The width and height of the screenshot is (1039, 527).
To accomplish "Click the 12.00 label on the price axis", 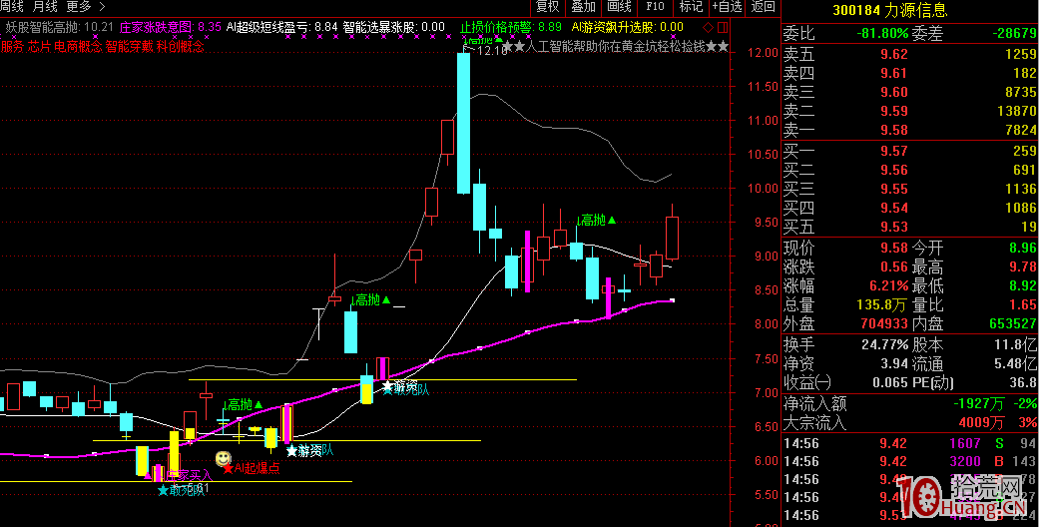I will coord(762,53).
